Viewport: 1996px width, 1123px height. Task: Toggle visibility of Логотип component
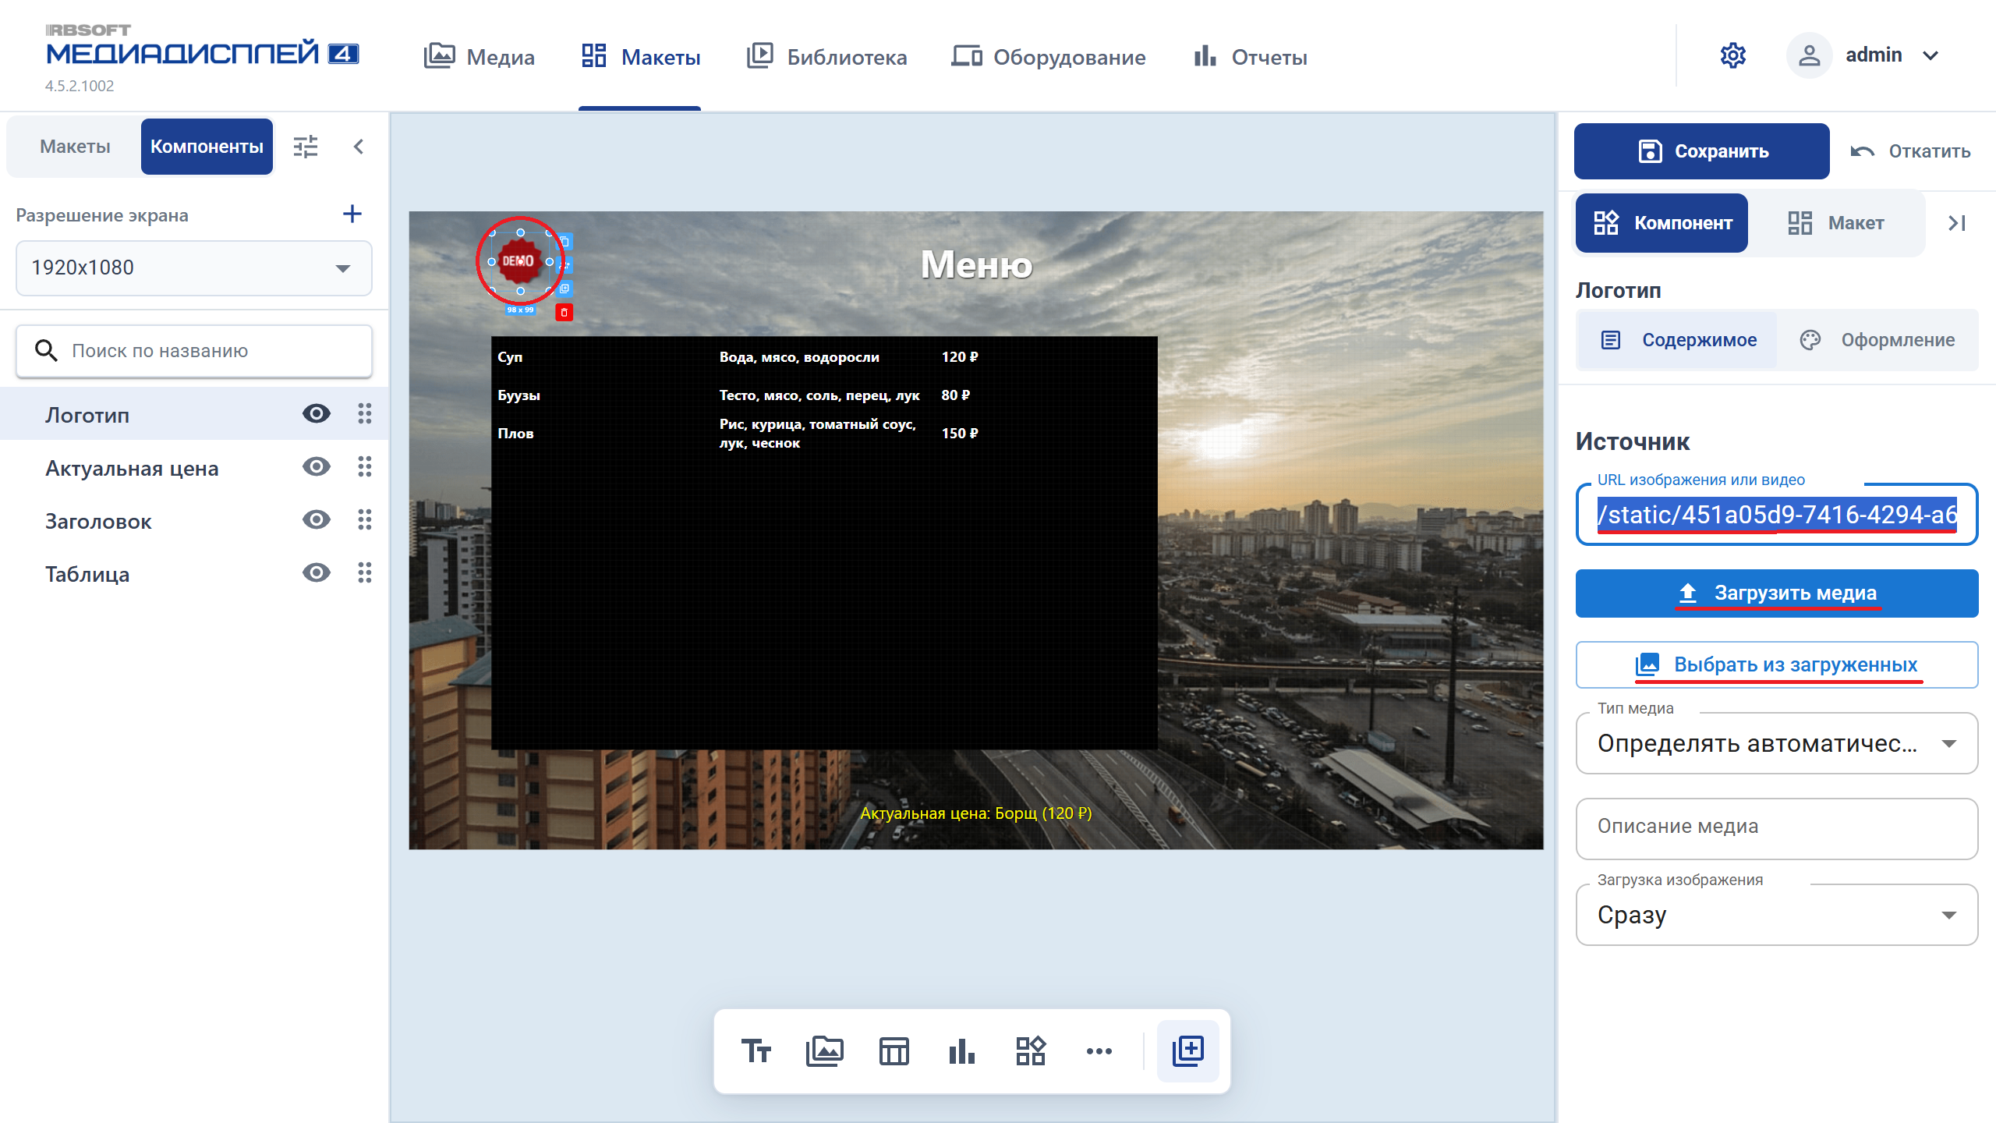coord(317,413)
